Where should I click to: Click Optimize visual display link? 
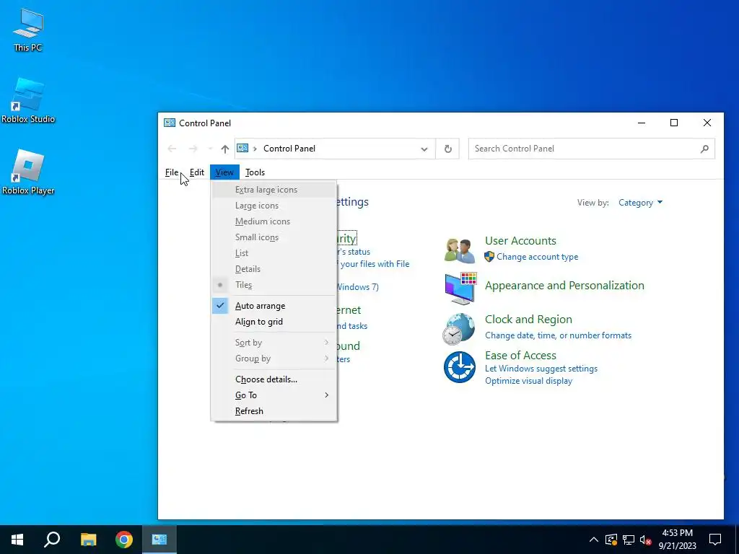tap(528, 381)
